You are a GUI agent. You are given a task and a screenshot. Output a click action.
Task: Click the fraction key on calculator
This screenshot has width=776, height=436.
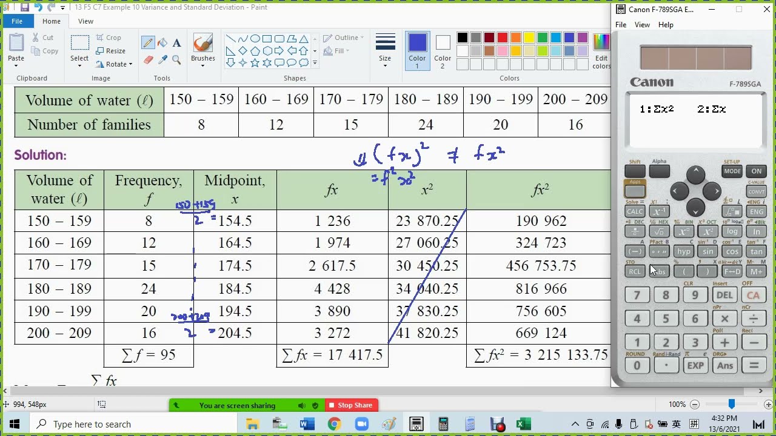tap(635, 231)
